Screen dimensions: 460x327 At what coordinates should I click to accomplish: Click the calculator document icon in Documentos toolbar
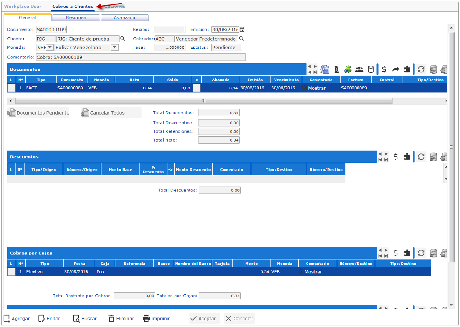pos(325,69)
